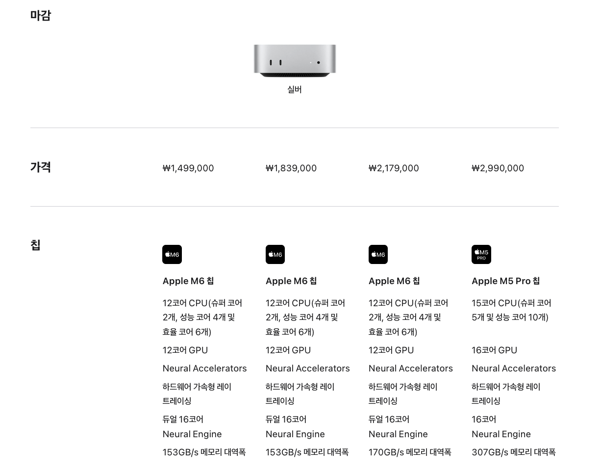The width and height of the screenshot is (601, 475).
Task: Click Apple M6 칩 title under the ₩2,179,000 price
Action: tap(394, 281)
